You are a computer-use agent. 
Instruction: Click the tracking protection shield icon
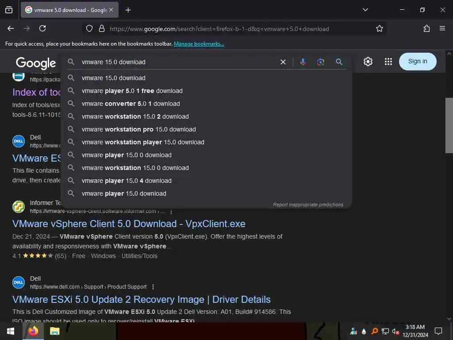tap(89, 28)
